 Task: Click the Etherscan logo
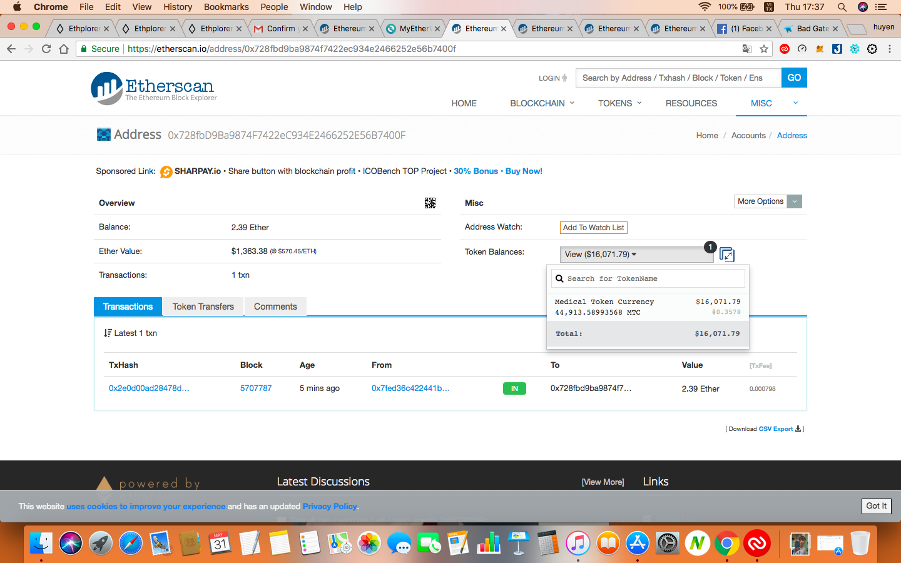(x=154, y=88)
